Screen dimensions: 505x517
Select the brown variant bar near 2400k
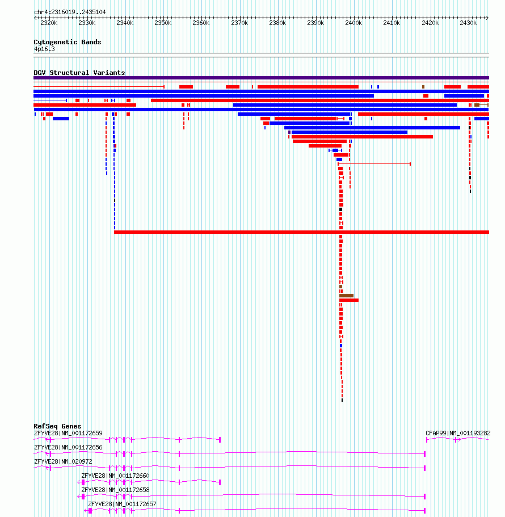click(347, 296)
